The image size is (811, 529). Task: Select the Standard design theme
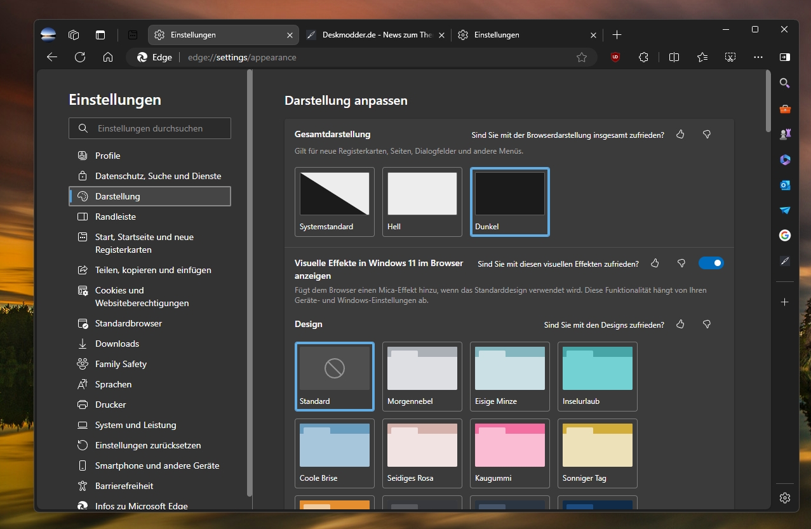click(x=335, y=377)
